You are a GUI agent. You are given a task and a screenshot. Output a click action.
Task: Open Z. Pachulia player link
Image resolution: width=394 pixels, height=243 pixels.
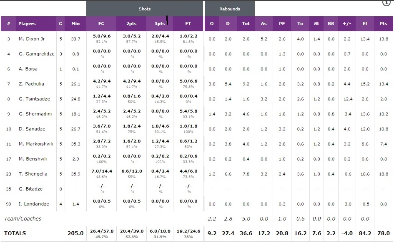pos(31,84)
